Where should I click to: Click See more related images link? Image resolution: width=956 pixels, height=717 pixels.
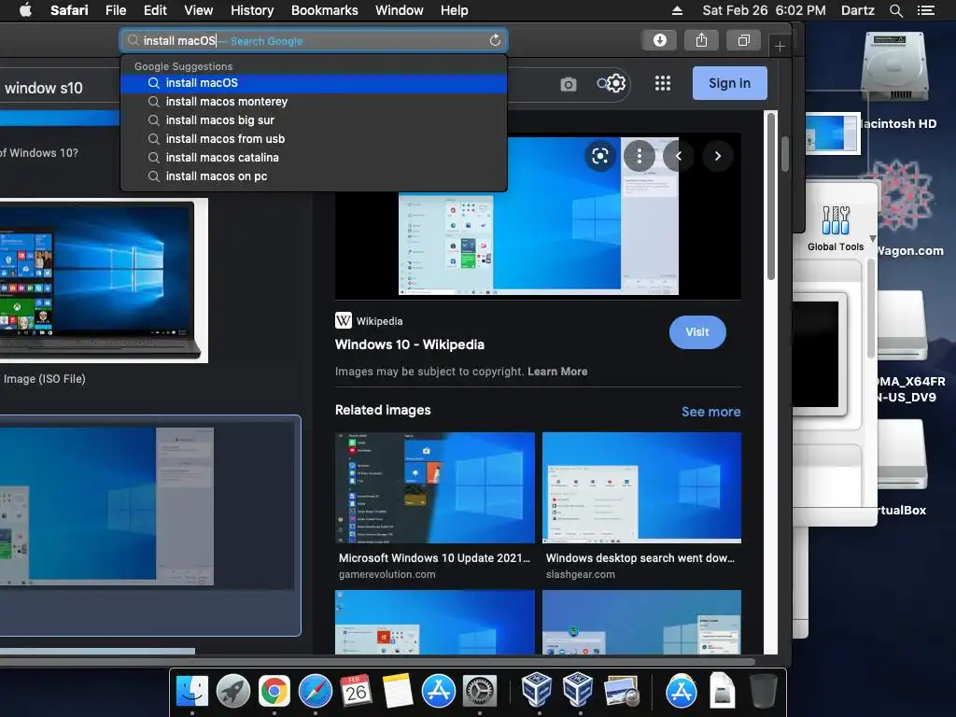point(710,412)
